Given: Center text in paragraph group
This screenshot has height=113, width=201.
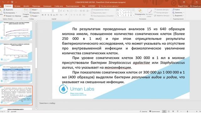Looking at the screenshot, I should click(74, 15).
